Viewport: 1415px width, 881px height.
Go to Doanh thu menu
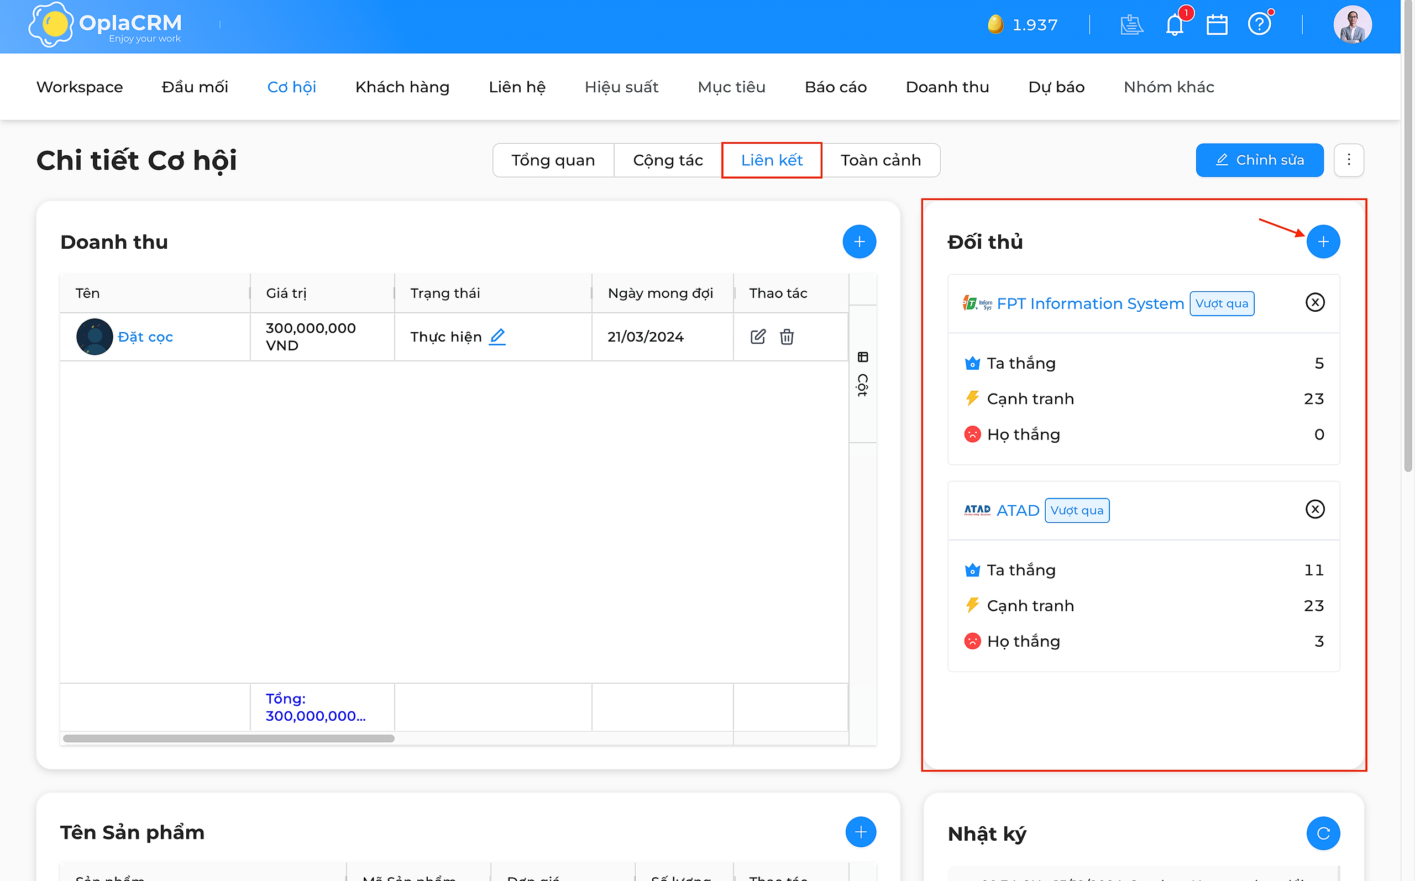coord(947,87)
